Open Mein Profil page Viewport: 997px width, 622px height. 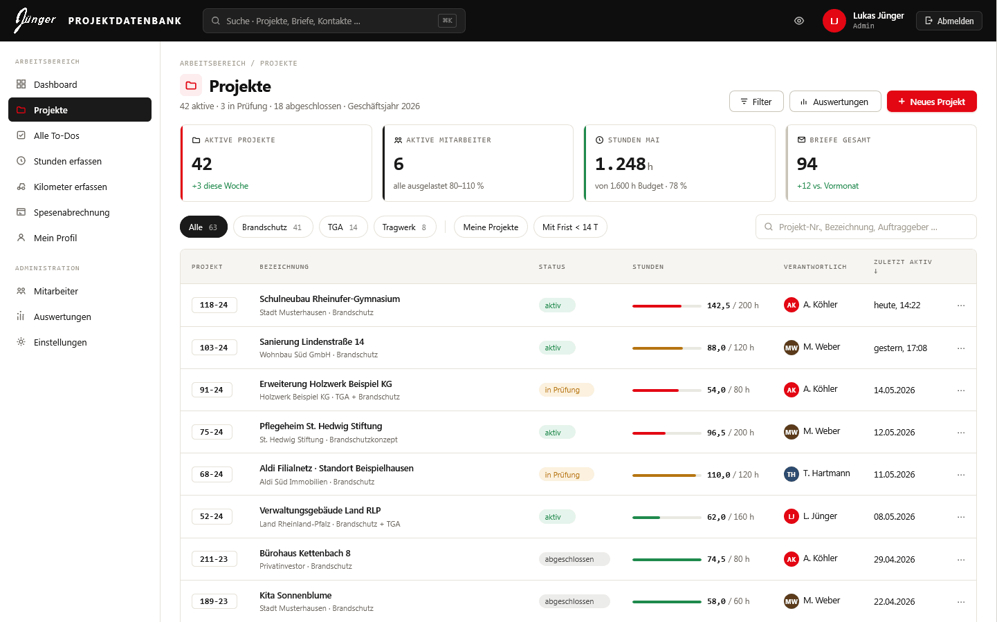coord(80,238)
